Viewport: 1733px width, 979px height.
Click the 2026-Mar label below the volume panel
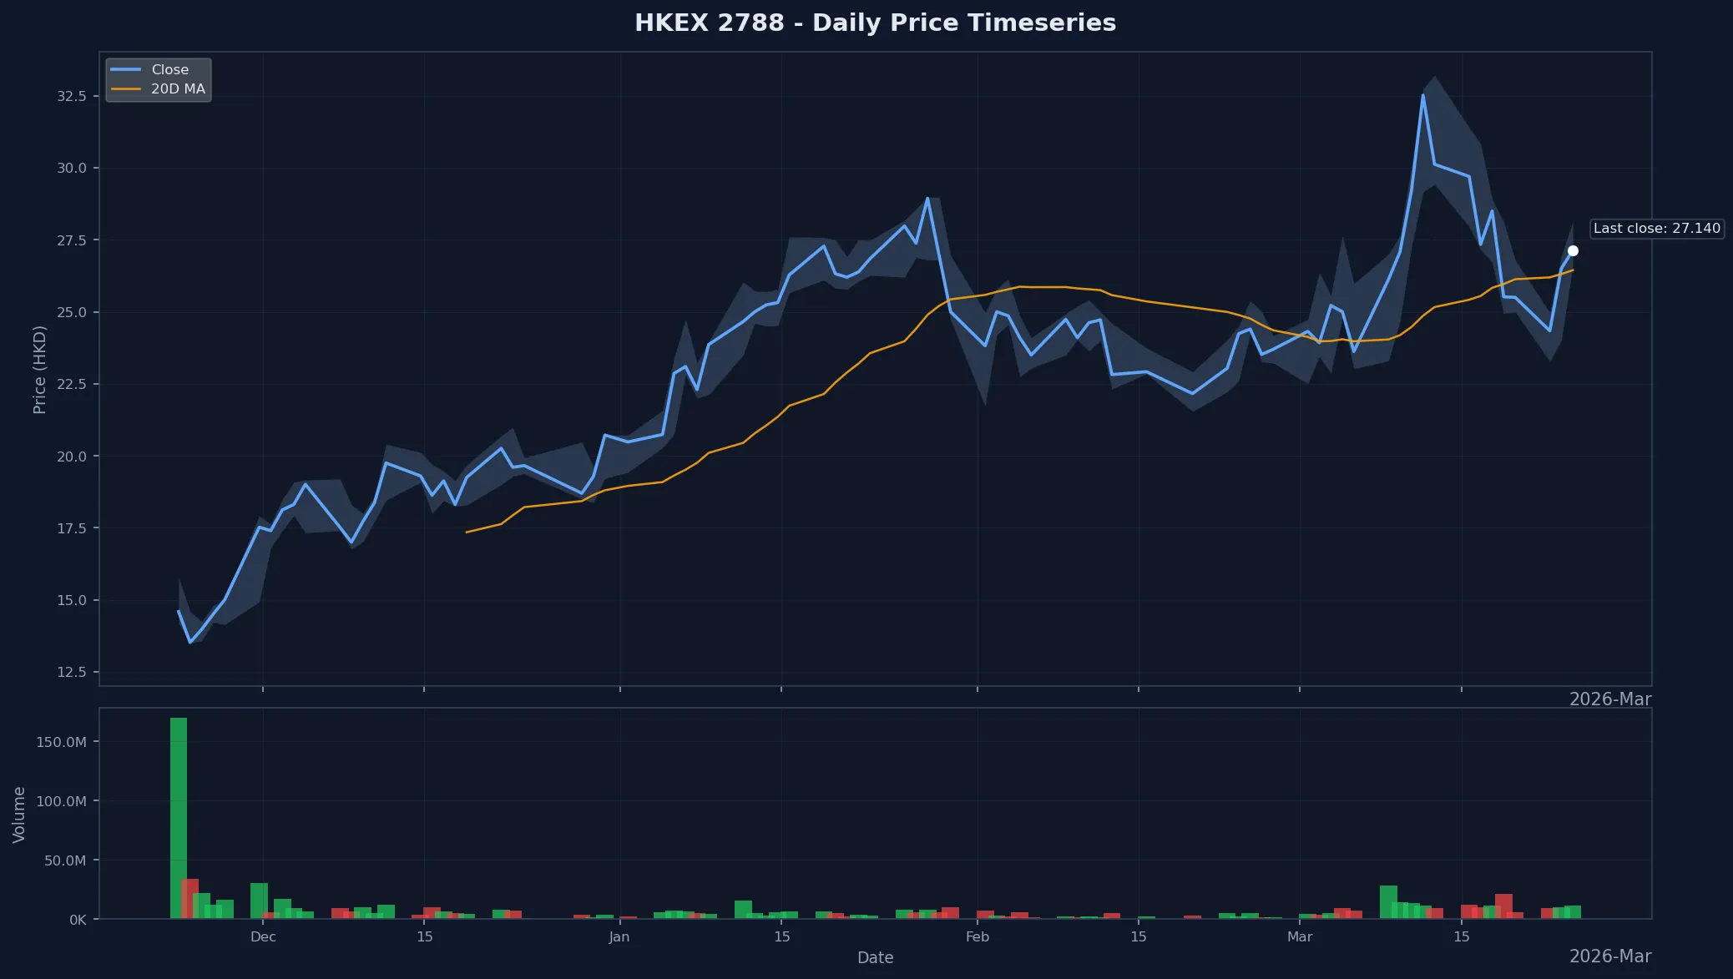coord(1609,956)
